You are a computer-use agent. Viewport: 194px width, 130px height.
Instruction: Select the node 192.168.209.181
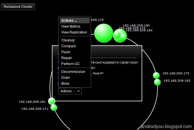pyautogui.click(x=52, y=101)
